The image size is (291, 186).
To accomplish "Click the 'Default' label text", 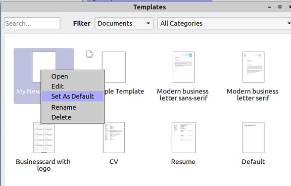I will point(253,162).
